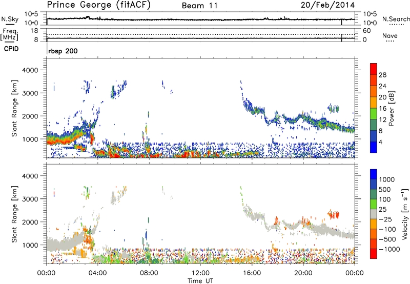The width and height of the screenshot is (410, 284).
Task: Click the "4" label on the power colorbar
Action: coord(381,143)
